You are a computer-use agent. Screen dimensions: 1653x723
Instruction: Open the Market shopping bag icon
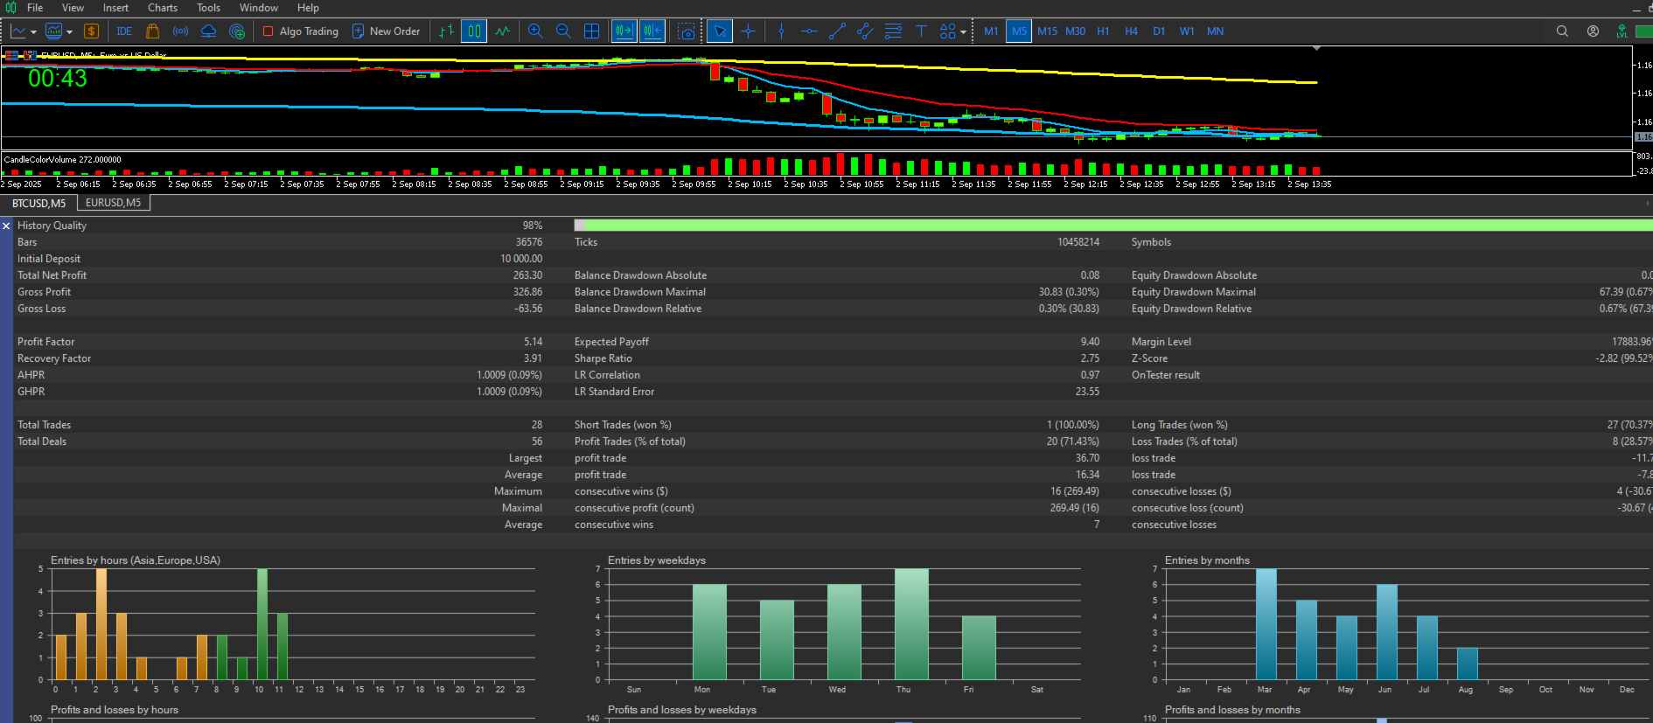(152, 31)
